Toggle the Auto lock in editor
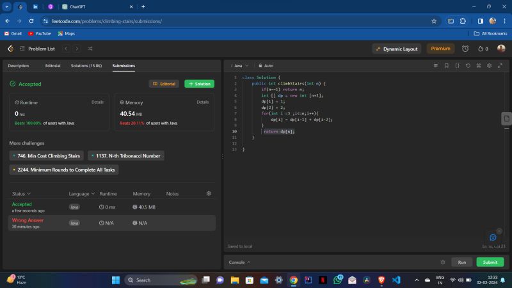This screenshot has height=288, width=512. tap(266, 65)
